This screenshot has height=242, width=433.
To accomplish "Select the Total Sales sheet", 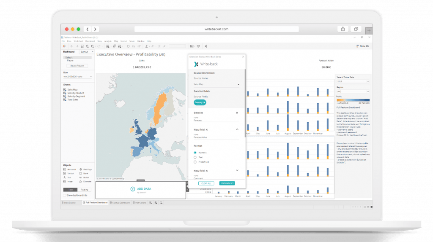I will (73, 99).
